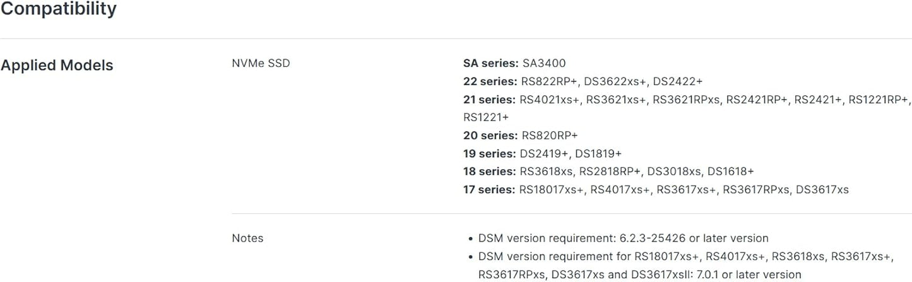Screen dimensions: 912x282
Task: Click the NVMe SSD row label
Action: click(x=261, y=63)
